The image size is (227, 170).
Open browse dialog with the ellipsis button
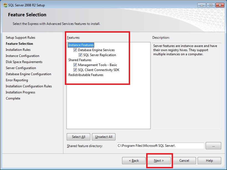pos(213,145)
